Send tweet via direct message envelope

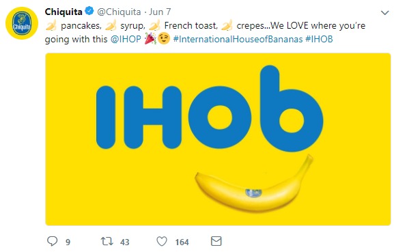pos(216,241)
